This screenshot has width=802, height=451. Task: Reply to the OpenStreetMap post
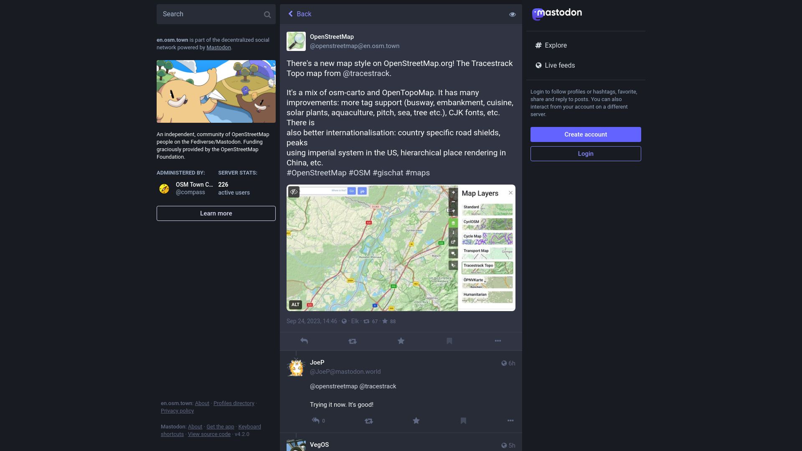pyautogui.click(x=304, y=341)
